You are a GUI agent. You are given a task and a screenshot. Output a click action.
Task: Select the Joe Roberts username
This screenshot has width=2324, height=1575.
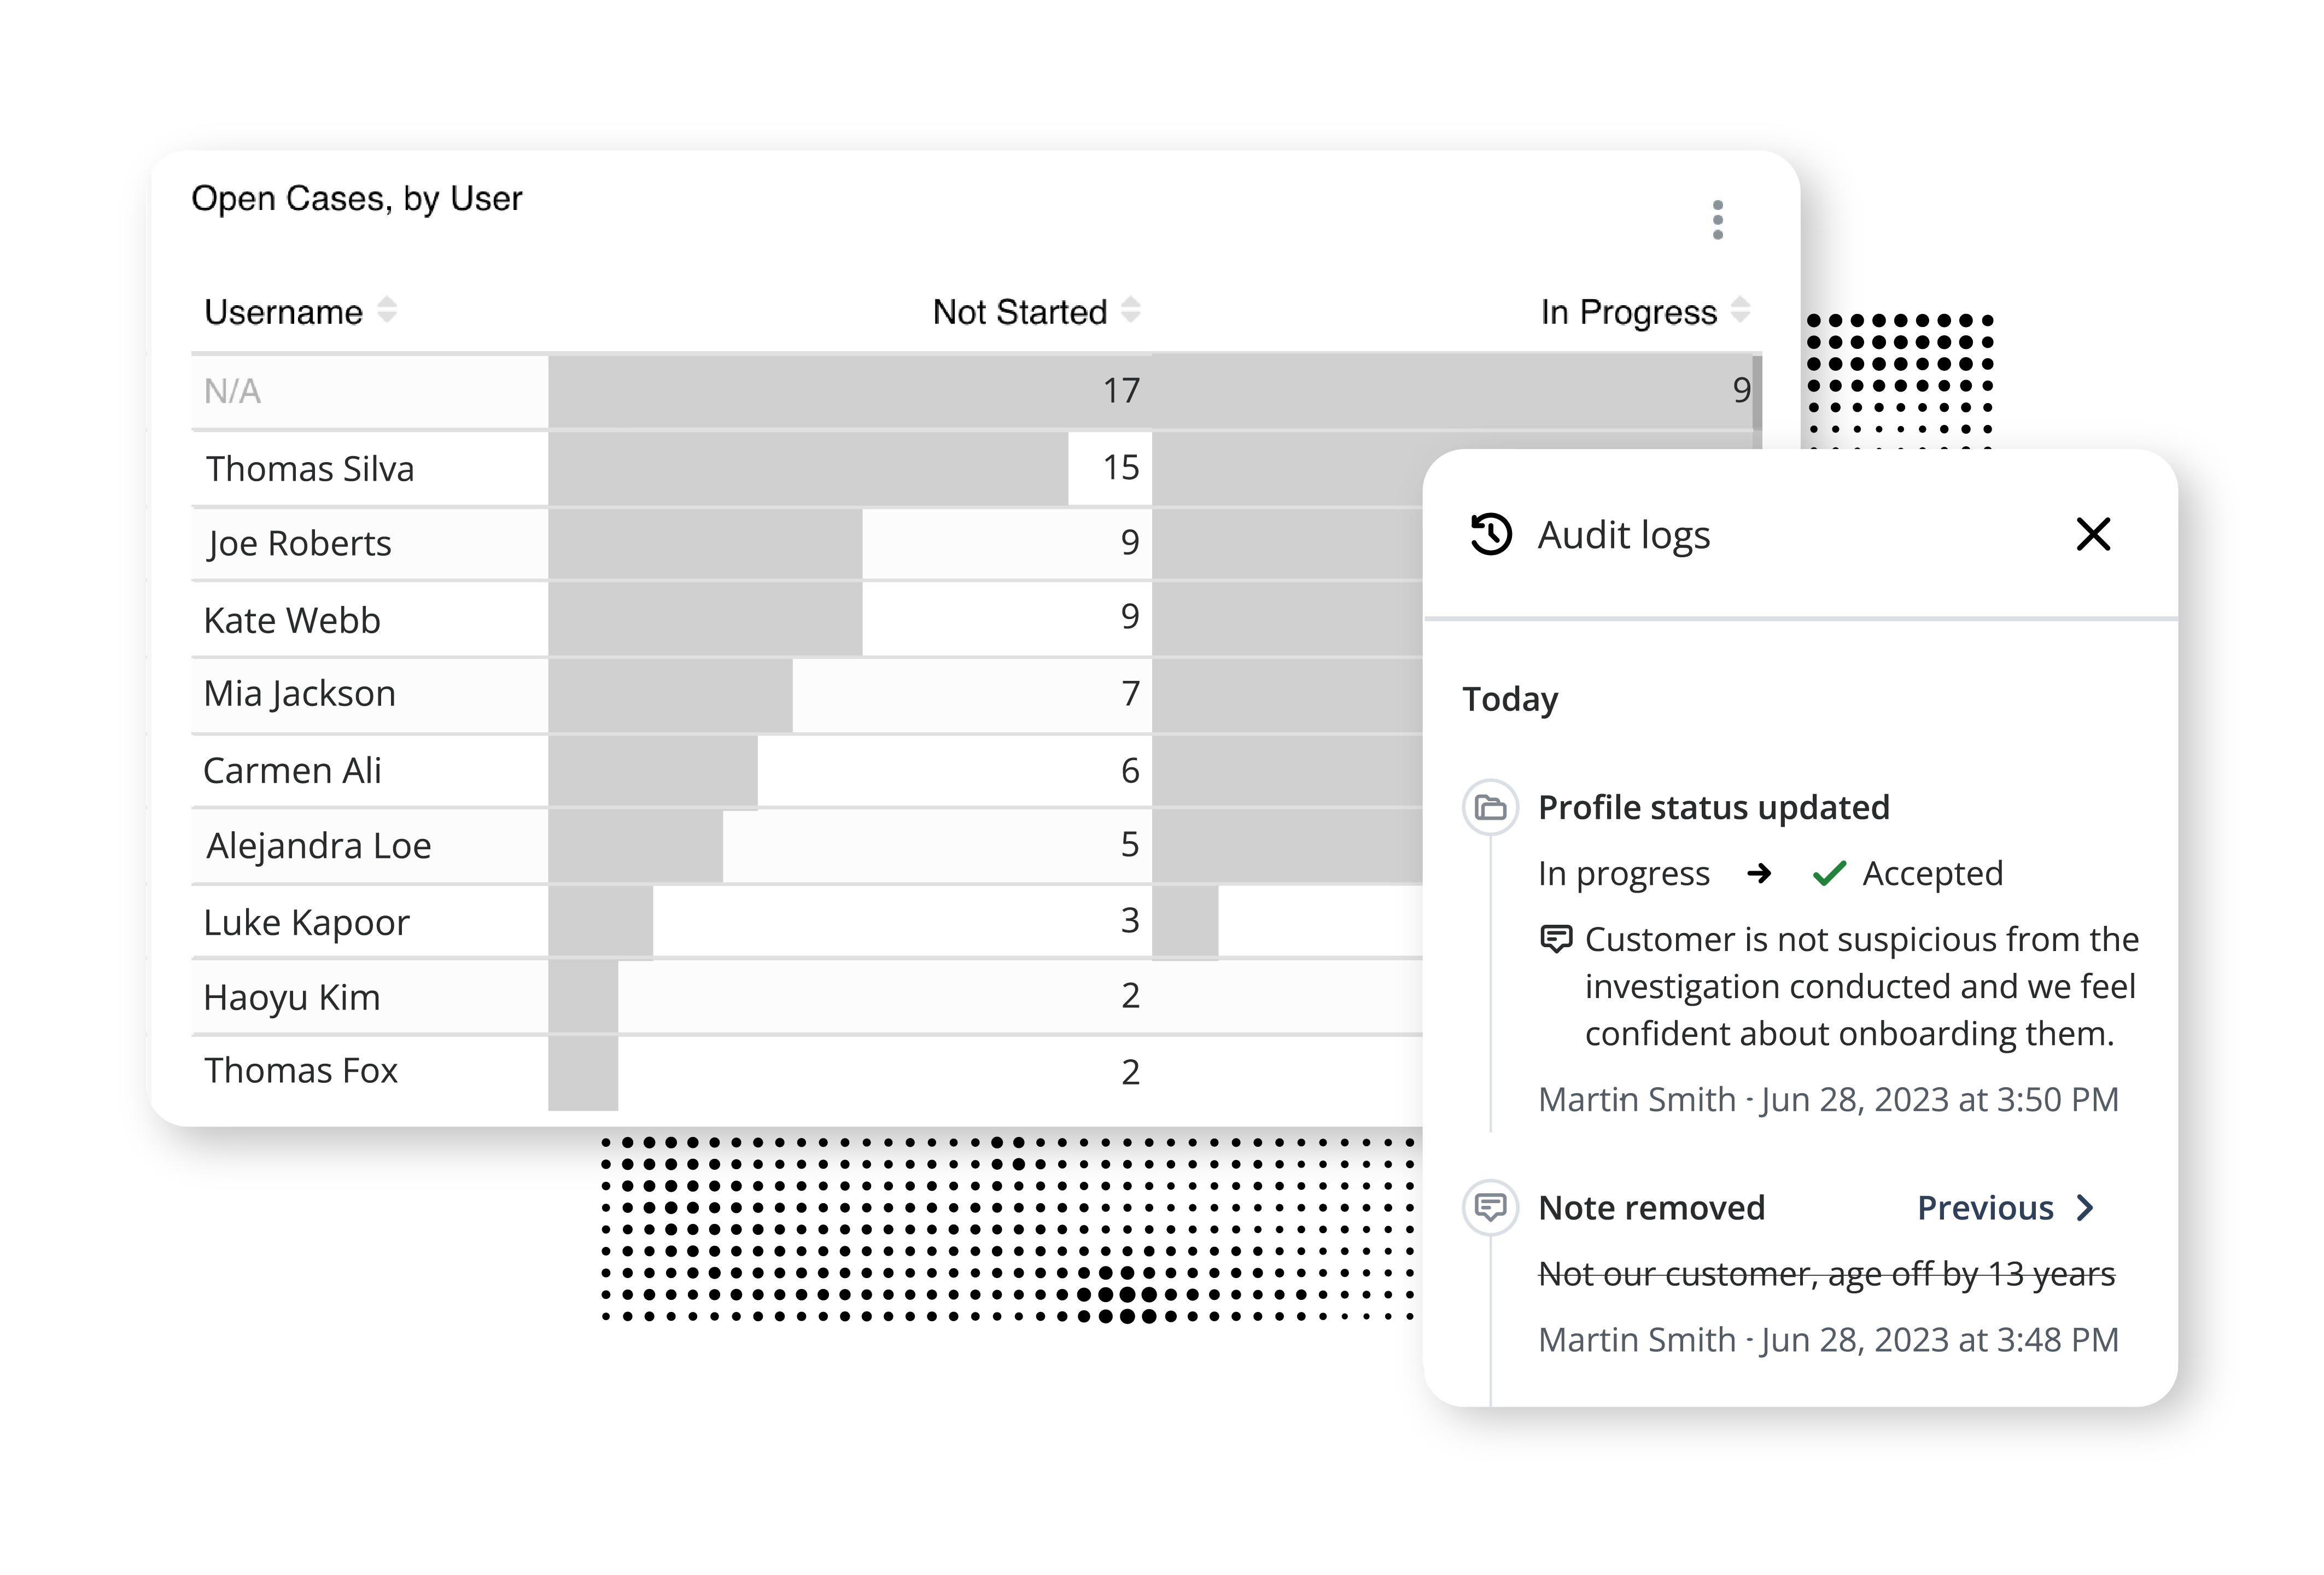tap(299, 543)
